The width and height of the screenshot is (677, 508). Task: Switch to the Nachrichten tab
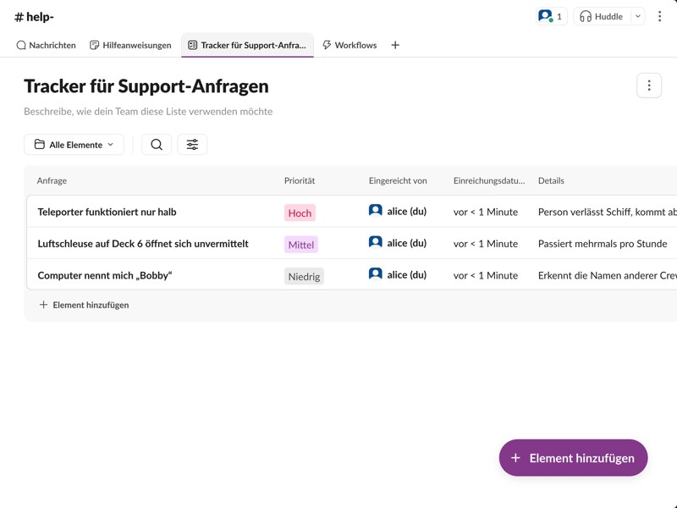click(x=47, y=45)
